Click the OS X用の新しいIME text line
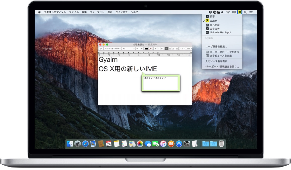Image resolution: width=291 pixels, height=170 pixels. [128, 69]
